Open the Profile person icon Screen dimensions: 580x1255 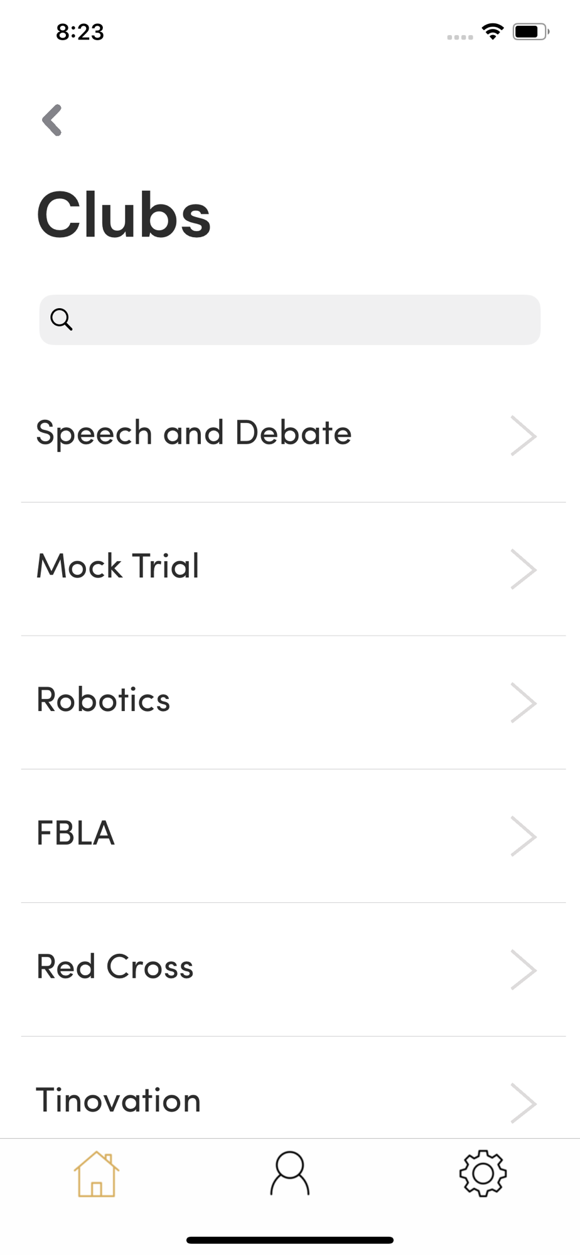(290, 1173)
